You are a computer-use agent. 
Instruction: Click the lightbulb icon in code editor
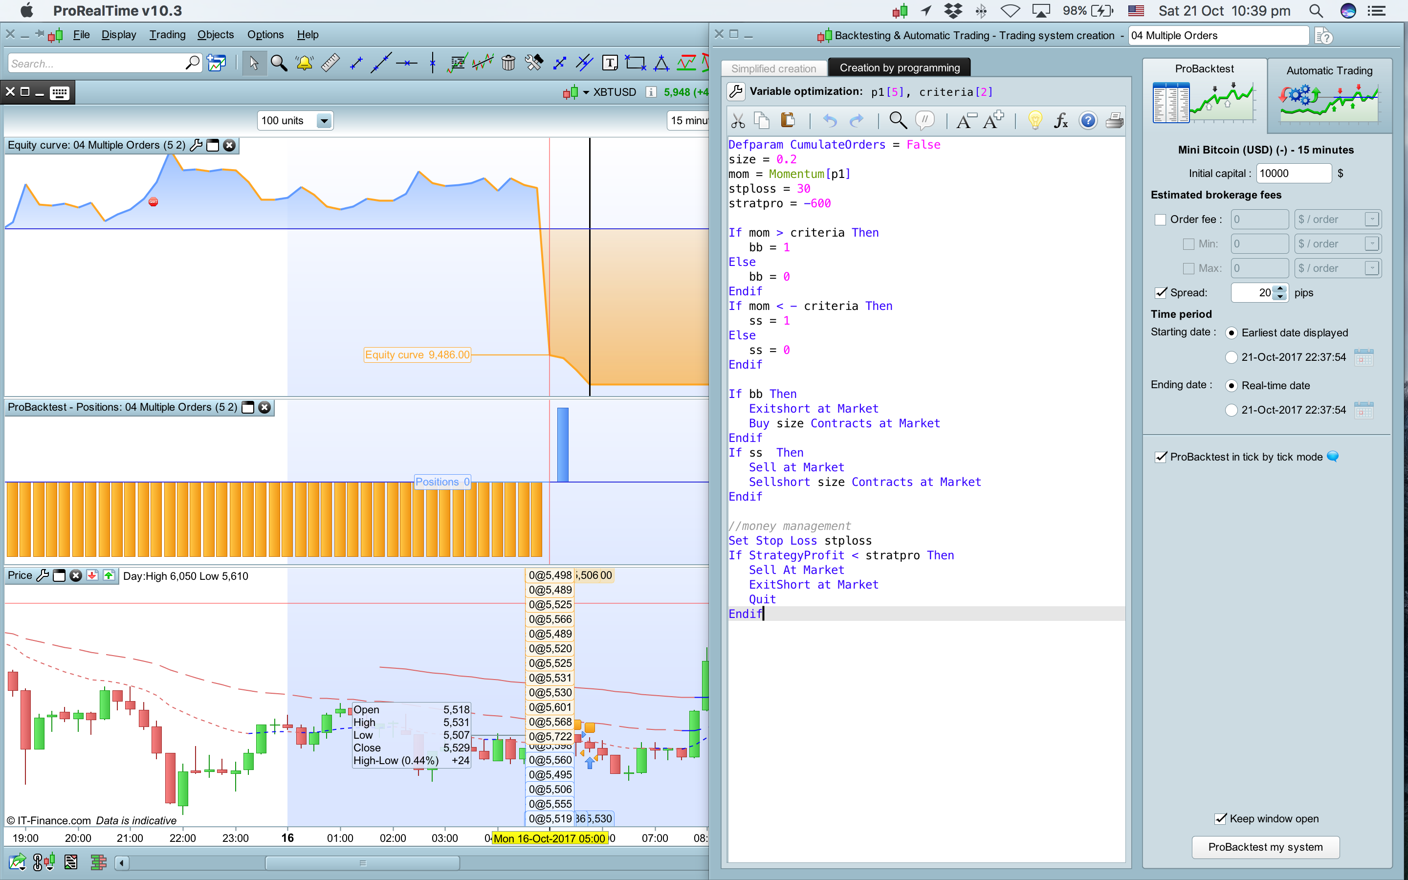click(x=1034, y=120)
